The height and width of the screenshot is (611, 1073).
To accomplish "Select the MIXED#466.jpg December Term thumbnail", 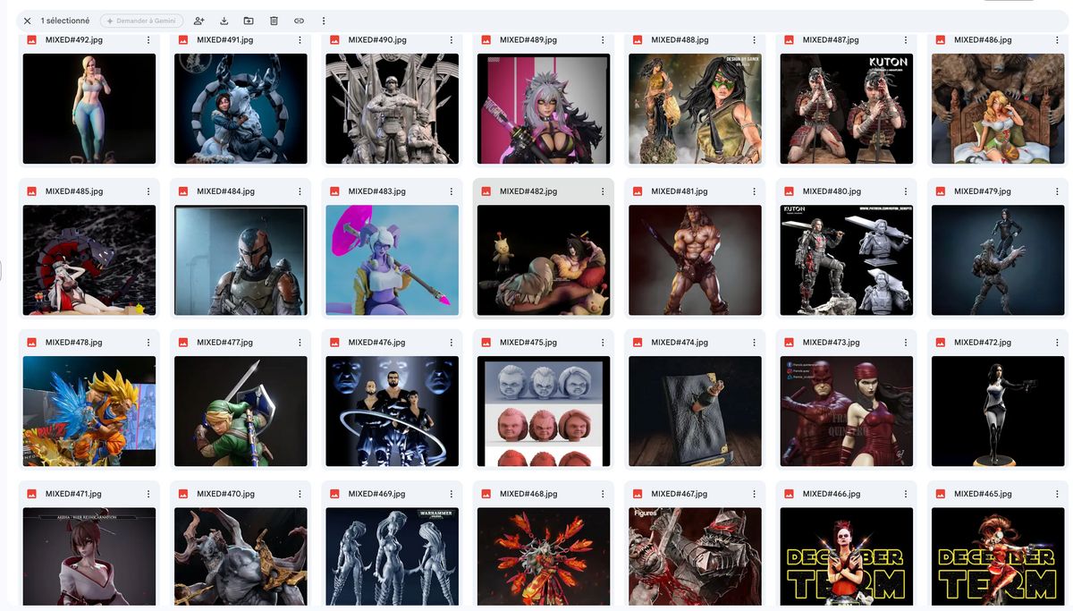I will [x=847, y=558].
